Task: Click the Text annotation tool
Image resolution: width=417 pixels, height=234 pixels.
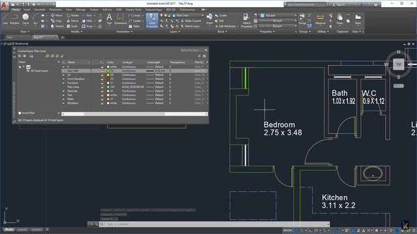Action: [x=109, y=19]
